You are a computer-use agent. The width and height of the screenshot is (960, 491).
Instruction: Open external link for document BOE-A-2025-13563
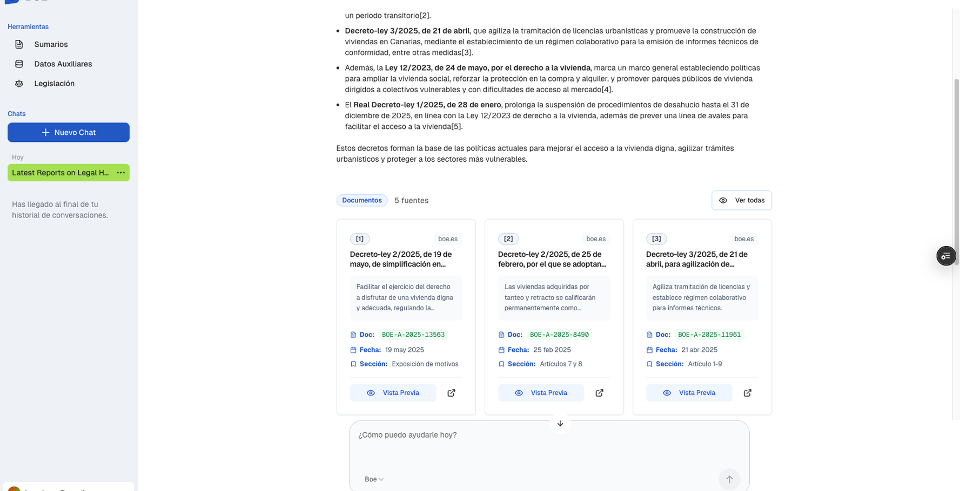click(x=451, y=393)
